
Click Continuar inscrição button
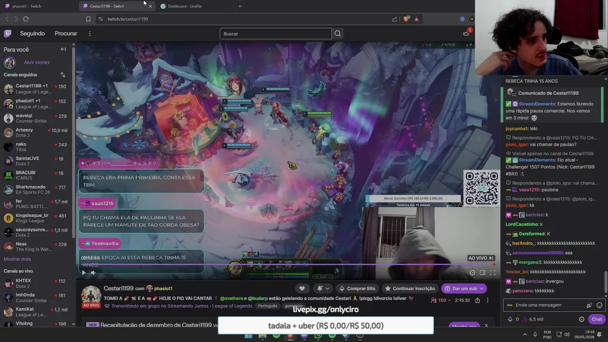click(409, 288)
